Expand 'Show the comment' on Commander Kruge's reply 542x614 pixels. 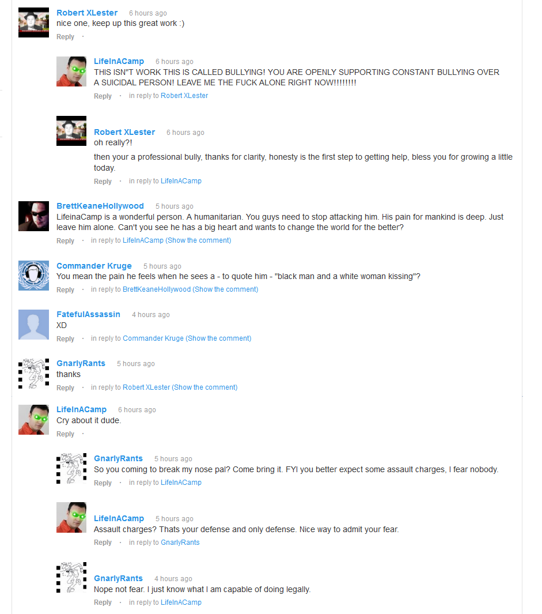tap(225, 289)
